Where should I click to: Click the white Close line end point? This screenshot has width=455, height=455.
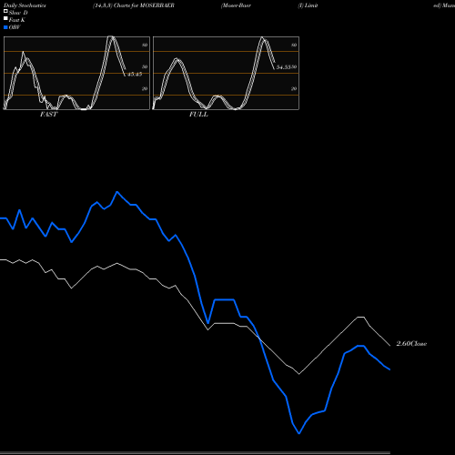click(389, 346)
